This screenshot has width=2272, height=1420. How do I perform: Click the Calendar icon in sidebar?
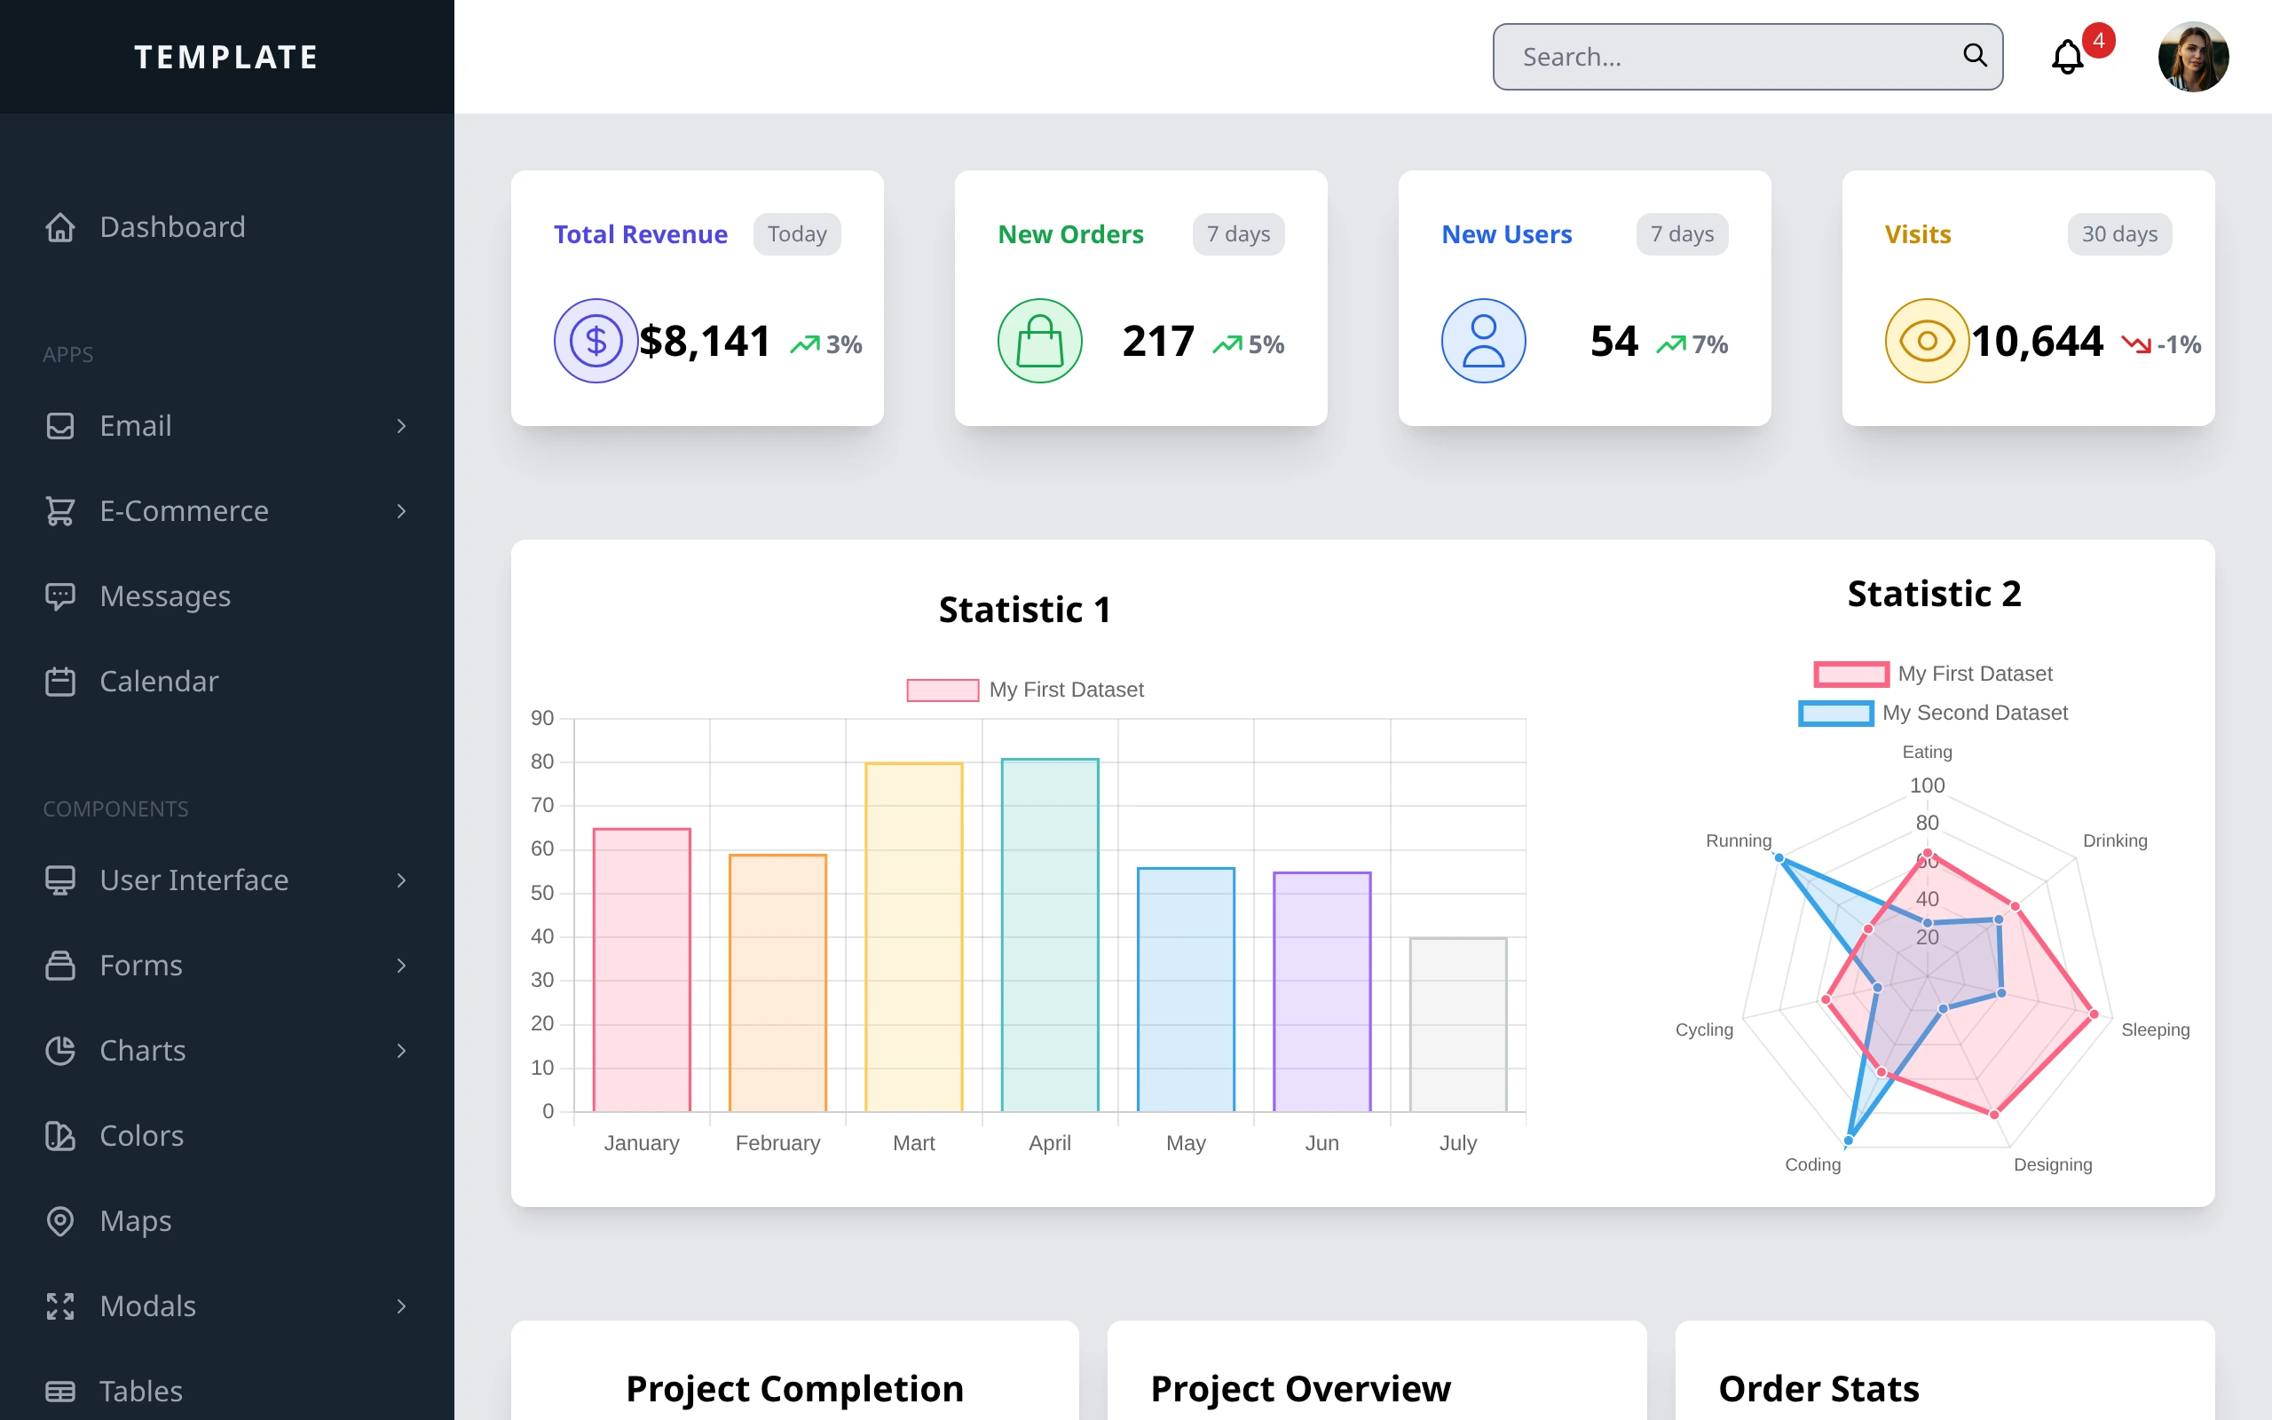coord(60,681)
